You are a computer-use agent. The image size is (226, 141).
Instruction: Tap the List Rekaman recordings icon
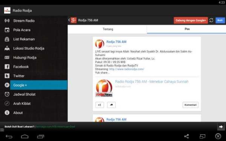pos(7,39)
